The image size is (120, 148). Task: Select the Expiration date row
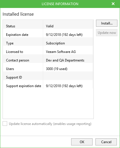tap(48, 35)
